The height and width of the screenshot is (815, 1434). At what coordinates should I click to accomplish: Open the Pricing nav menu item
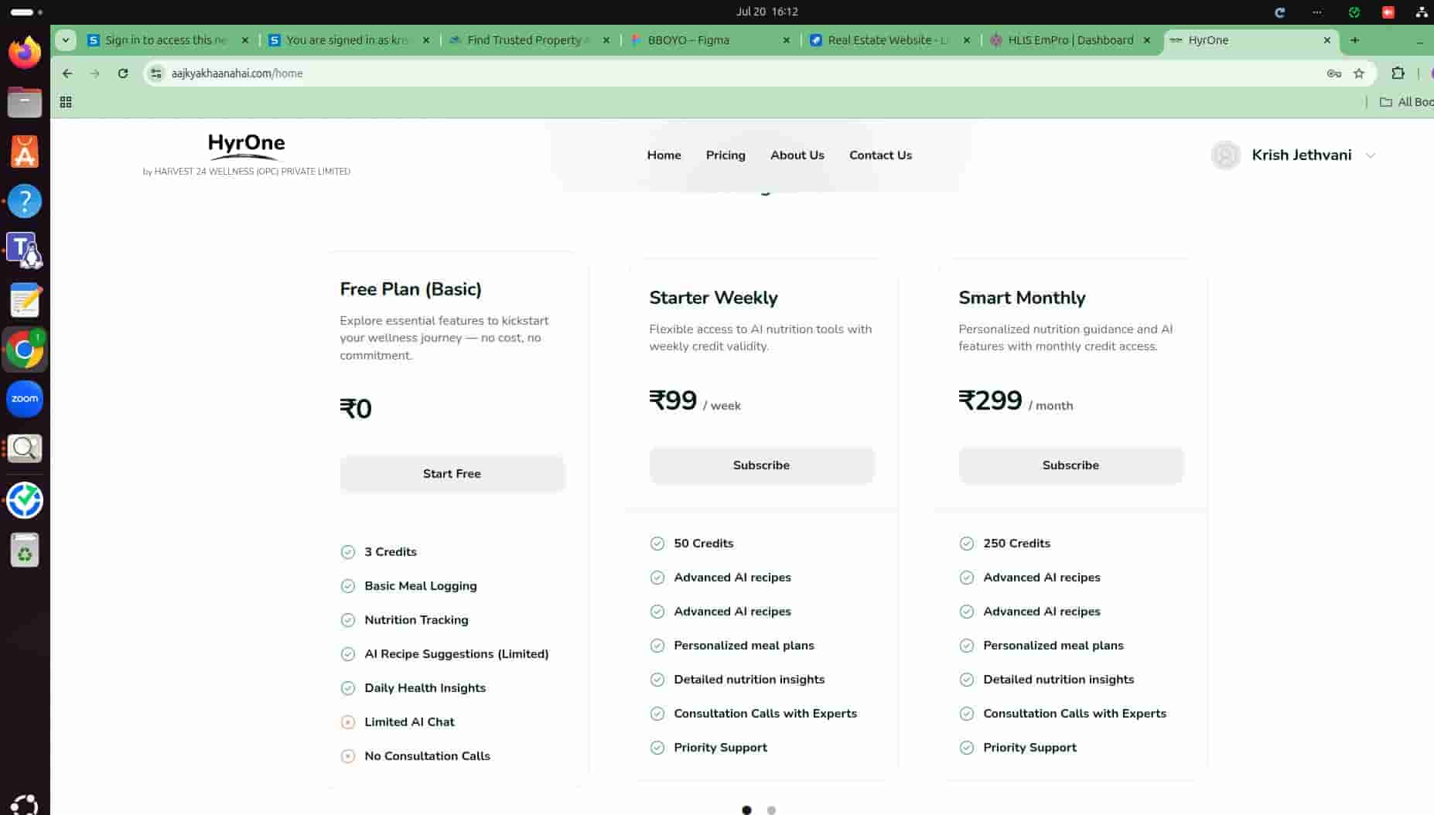pyautogui.click(x=726, y=155)
